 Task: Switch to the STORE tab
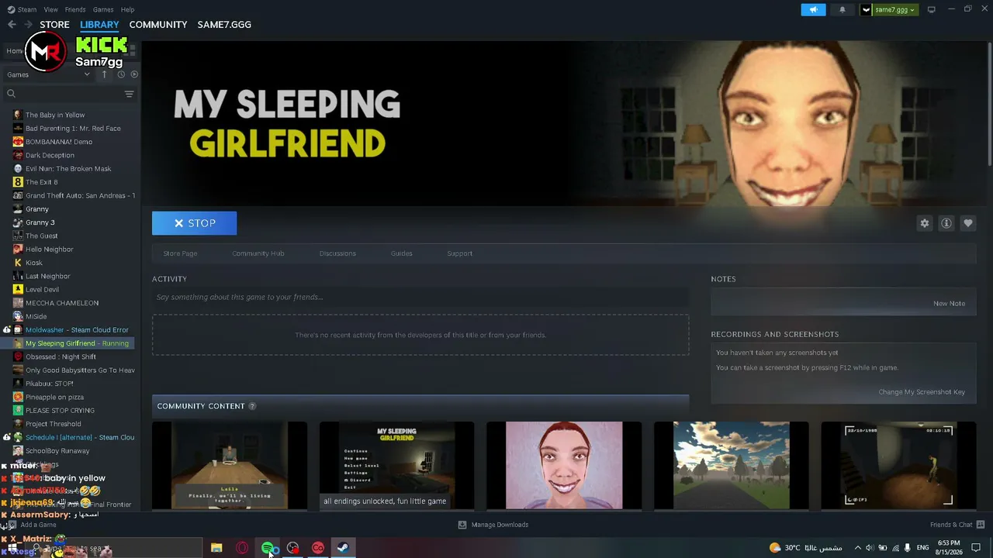tap(55, 25)
